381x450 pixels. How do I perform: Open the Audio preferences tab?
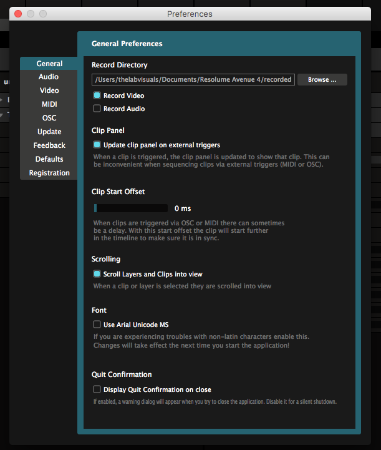pos(49,77)
